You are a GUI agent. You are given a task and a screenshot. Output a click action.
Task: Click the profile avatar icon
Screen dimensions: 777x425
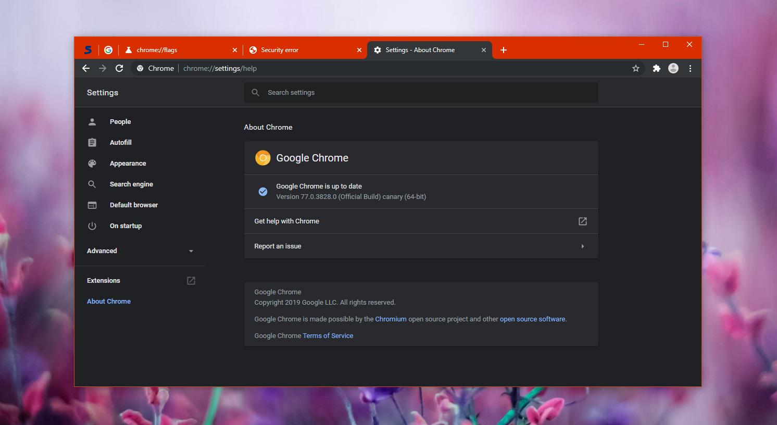point(673,68)
